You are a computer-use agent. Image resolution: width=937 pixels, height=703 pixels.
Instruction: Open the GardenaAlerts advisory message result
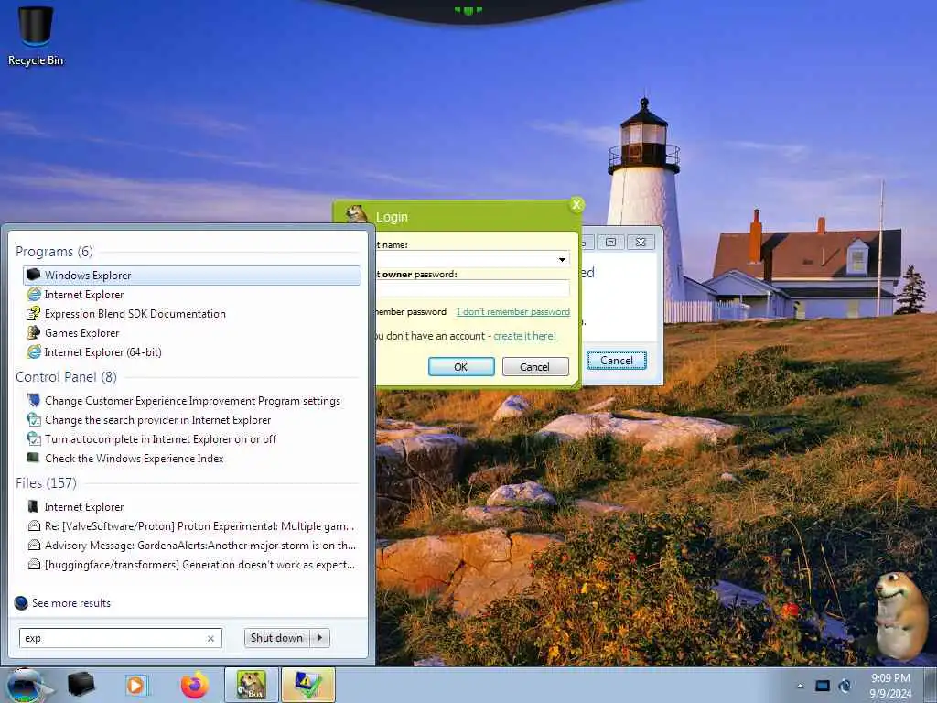(199, 546)
